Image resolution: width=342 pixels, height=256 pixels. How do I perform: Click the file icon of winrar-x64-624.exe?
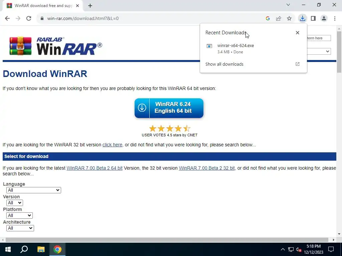[x=209, y=46]
